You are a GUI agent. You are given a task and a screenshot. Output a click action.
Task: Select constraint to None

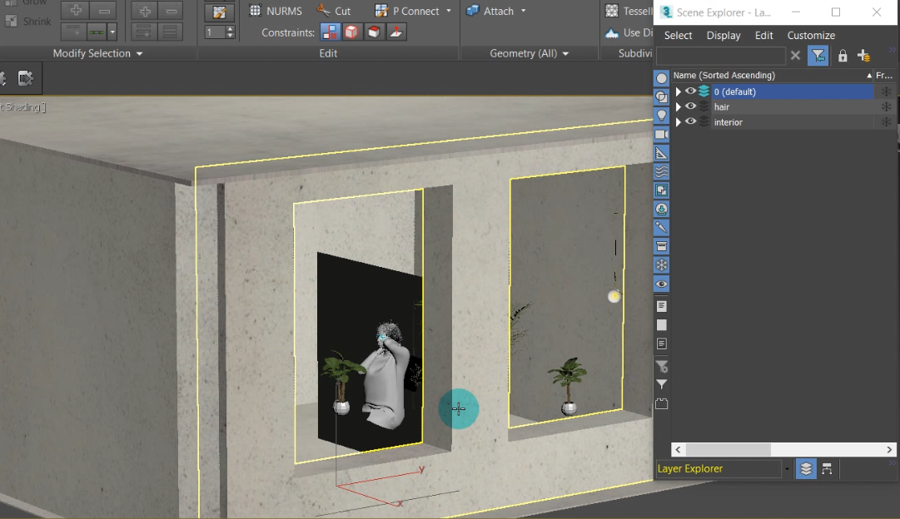(330, 32)
